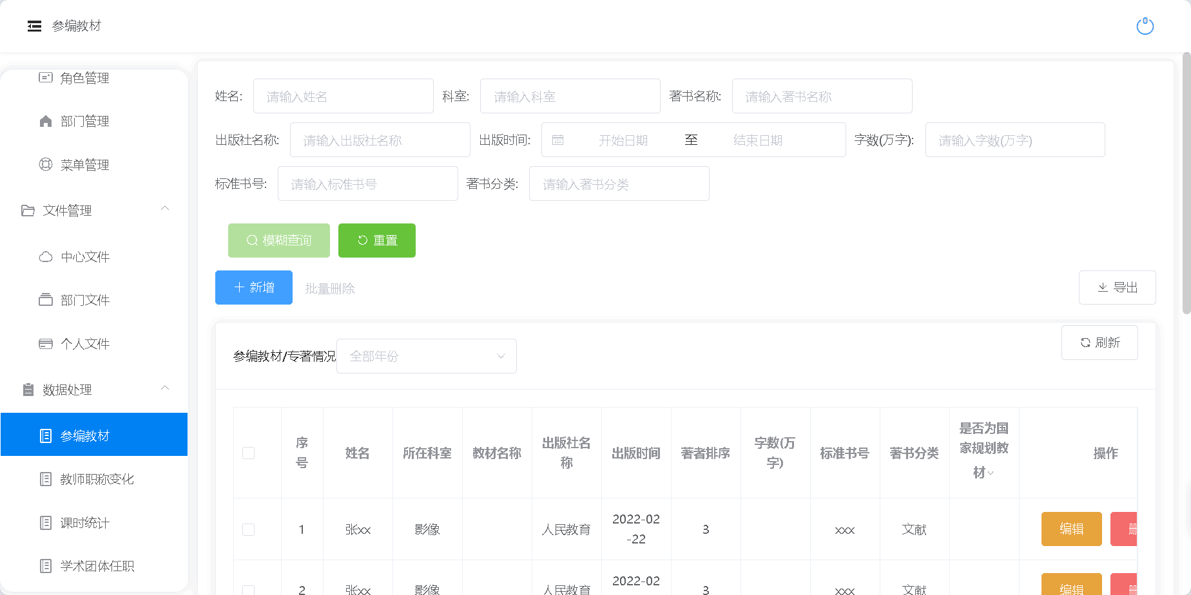Viewport: 1191px width, 595px height.
Task: Click the 影像 cell in row 1
Action: click(427, 529)
